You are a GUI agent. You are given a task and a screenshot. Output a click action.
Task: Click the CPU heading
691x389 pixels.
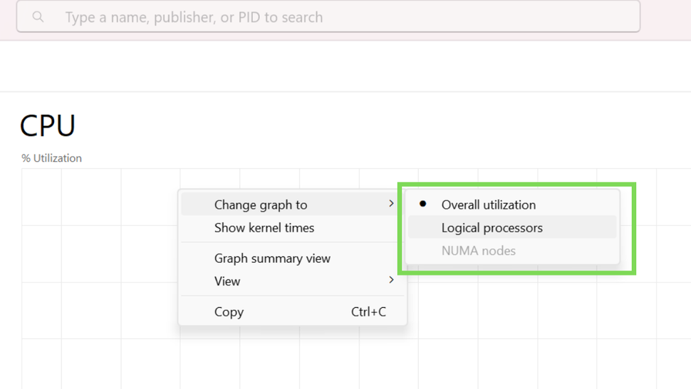48,126
